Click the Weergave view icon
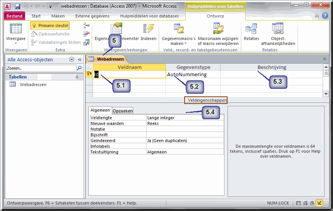This screenshot has width=333, height=211. coord(16,29)
